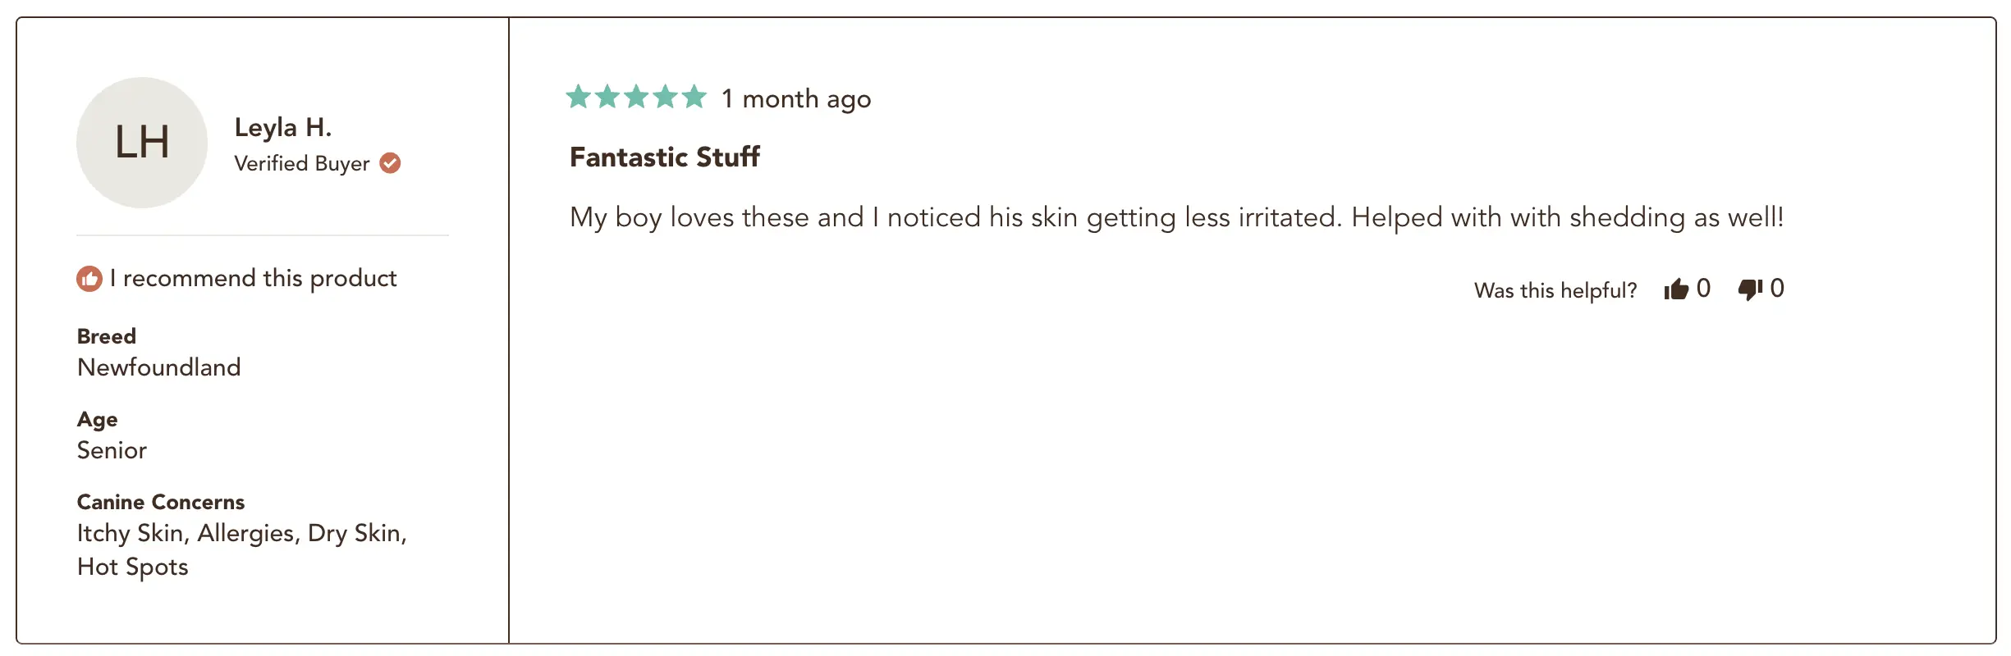
Task: Click the Fantastic Stuff review title
Action: tap(665, 157)
